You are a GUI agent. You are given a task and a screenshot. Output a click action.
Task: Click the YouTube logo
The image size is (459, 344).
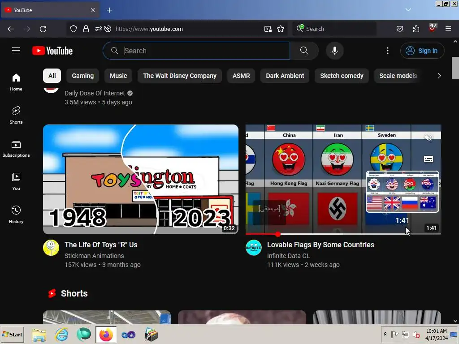point(52,51)
